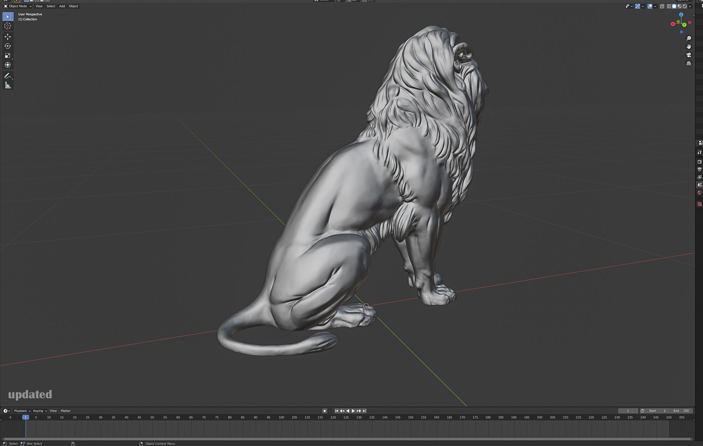703x446 pixels.
Task: Click the 3D Cursor tool
Action: click(8, 26)
